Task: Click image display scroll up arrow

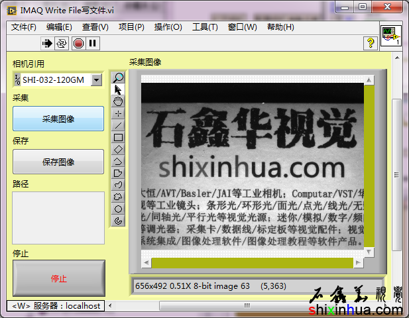Action: click(369, 80)
